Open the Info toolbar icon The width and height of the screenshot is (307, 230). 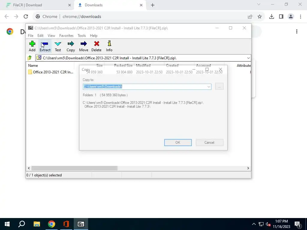coord(109,46)
